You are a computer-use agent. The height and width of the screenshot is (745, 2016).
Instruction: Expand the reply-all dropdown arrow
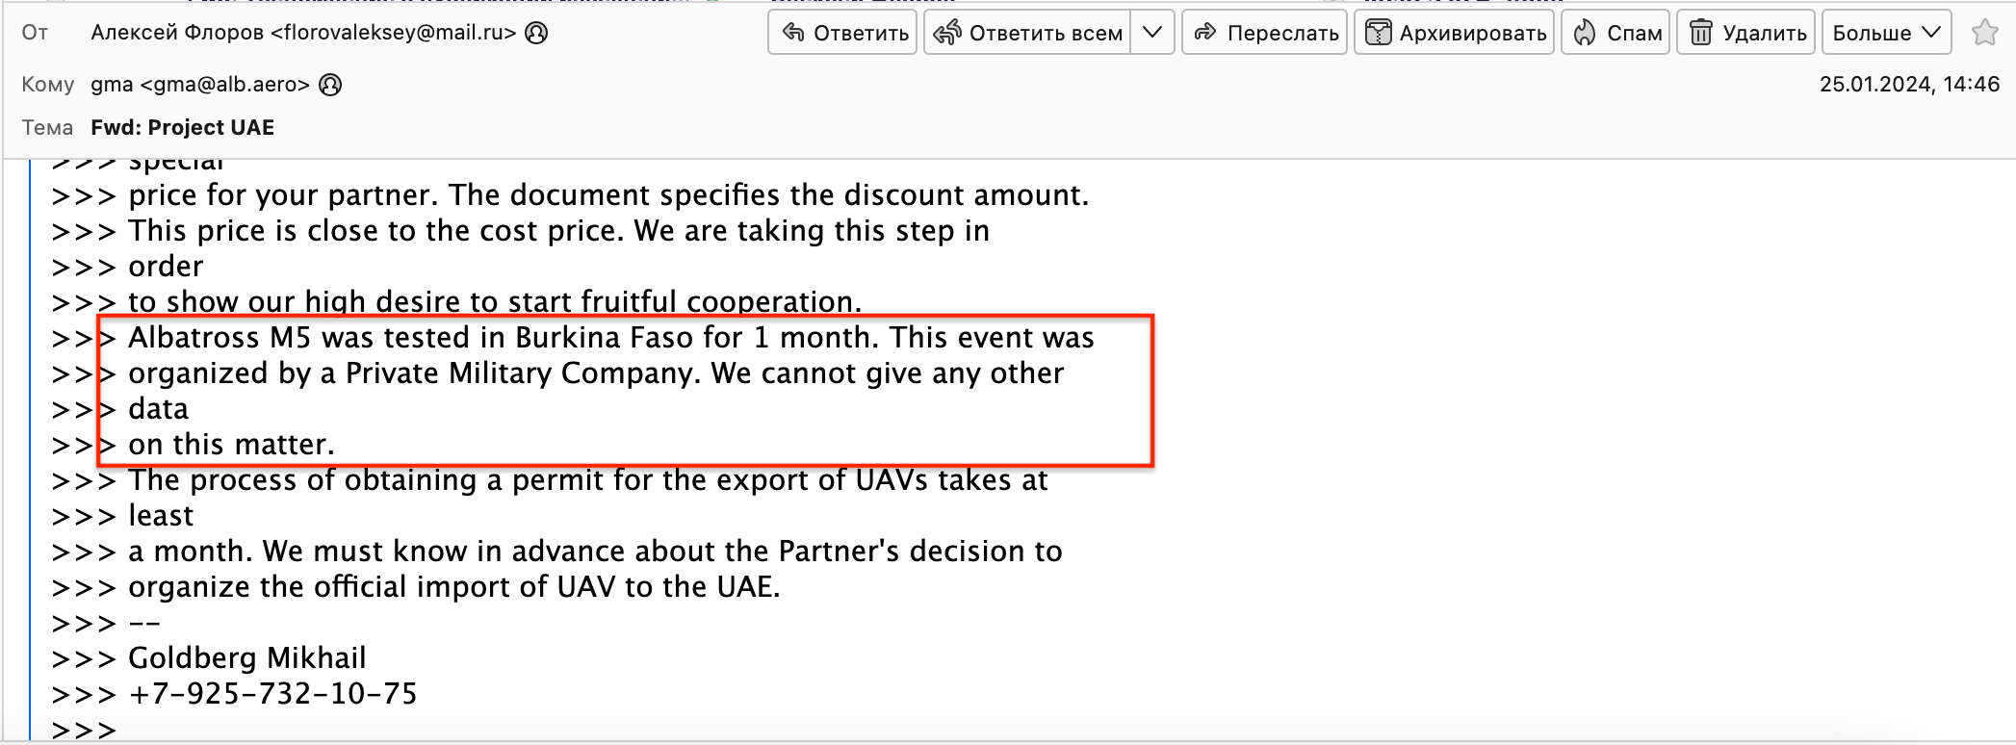tap(1152, 33)
